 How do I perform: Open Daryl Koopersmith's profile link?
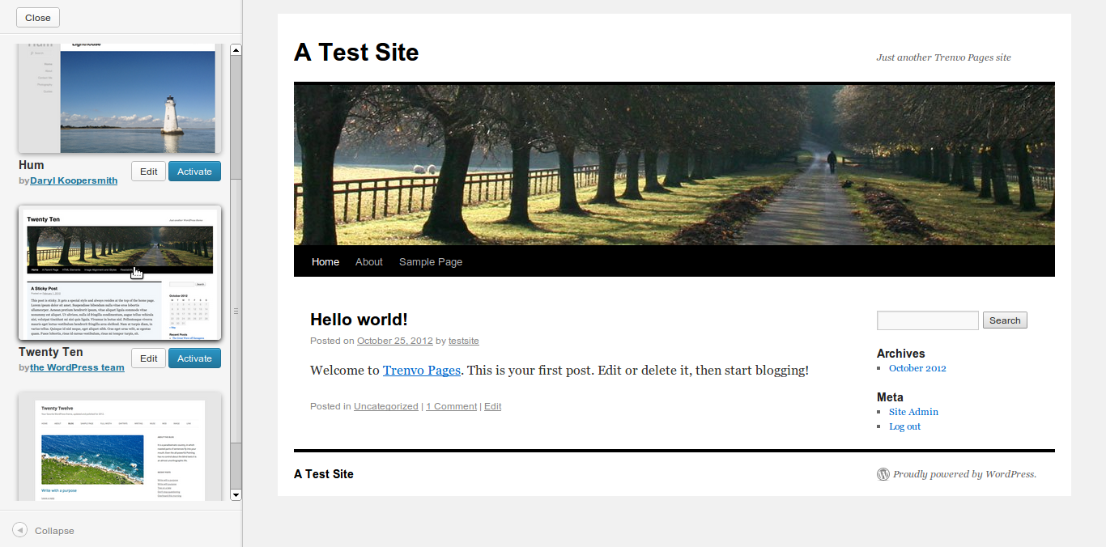[x=74, y=180]
